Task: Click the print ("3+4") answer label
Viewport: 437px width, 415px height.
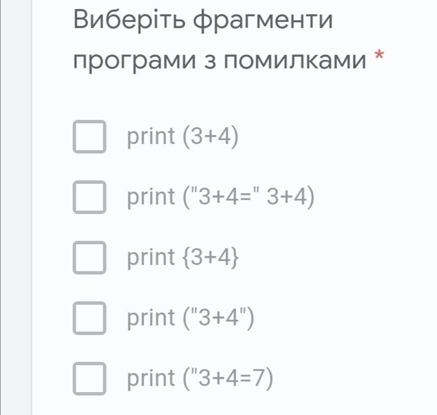Action: click(x=191, y=318)
